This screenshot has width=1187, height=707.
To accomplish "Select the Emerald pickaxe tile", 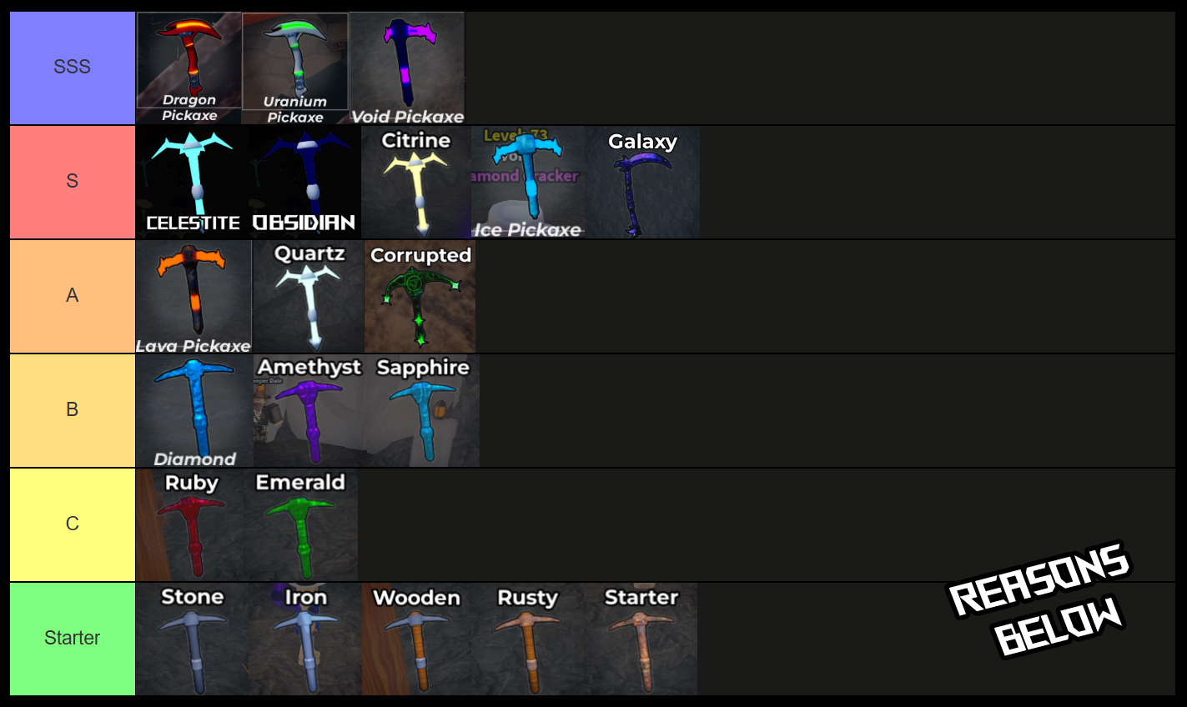I will (301, 525).
